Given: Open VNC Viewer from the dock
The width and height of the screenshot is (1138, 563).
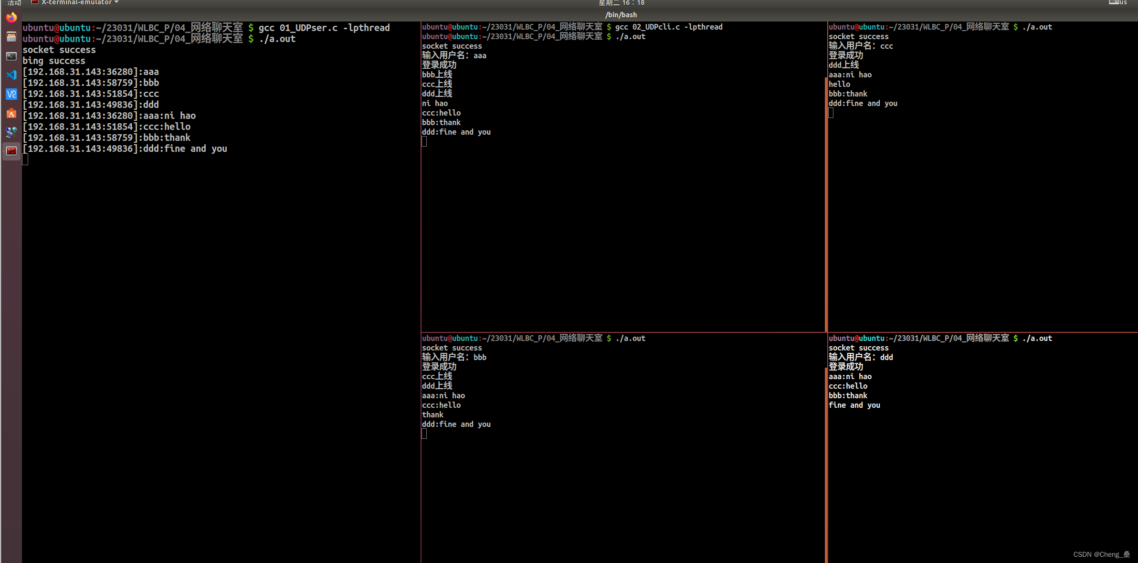Looking at the screenshot, I should (11, 94).
